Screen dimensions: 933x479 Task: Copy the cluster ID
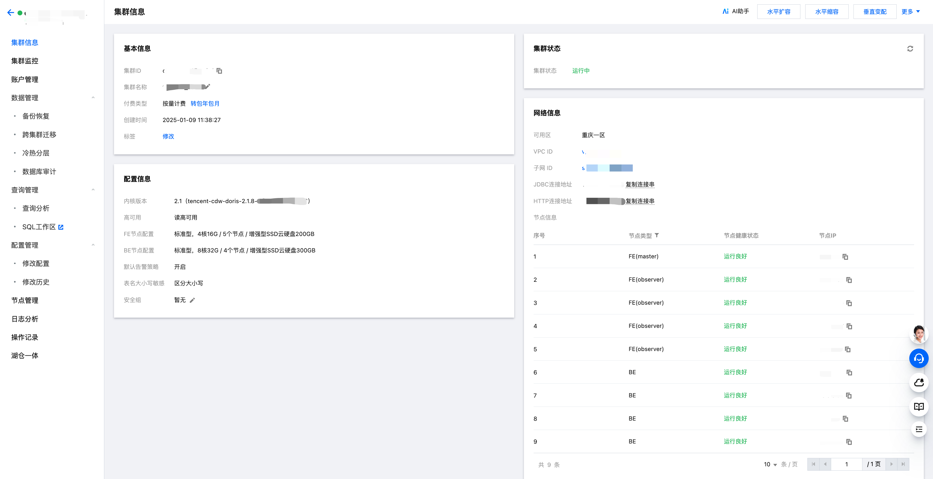[x=219, y=71]
